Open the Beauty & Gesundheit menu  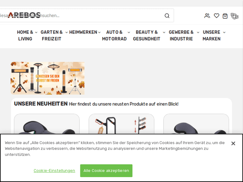point(146,36)
